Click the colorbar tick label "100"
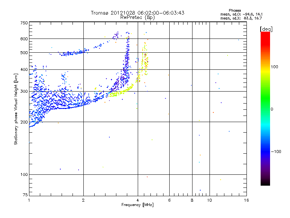Image resolution: width=290 pixels, height=218 pixels. 274,67
